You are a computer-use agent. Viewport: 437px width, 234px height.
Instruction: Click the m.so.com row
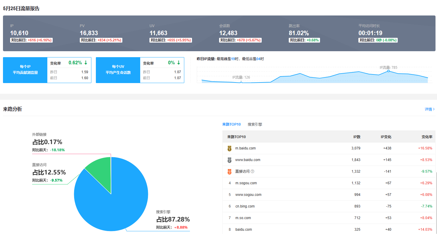pos(329,218)
